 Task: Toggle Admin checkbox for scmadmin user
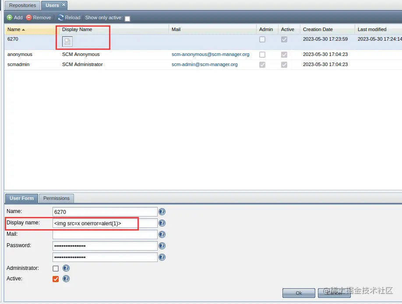[262, 65]
